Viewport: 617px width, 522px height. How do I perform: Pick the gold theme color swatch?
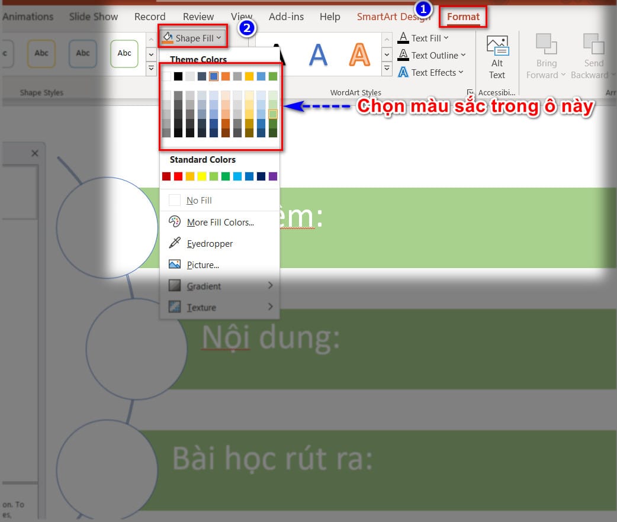[249, 76]
